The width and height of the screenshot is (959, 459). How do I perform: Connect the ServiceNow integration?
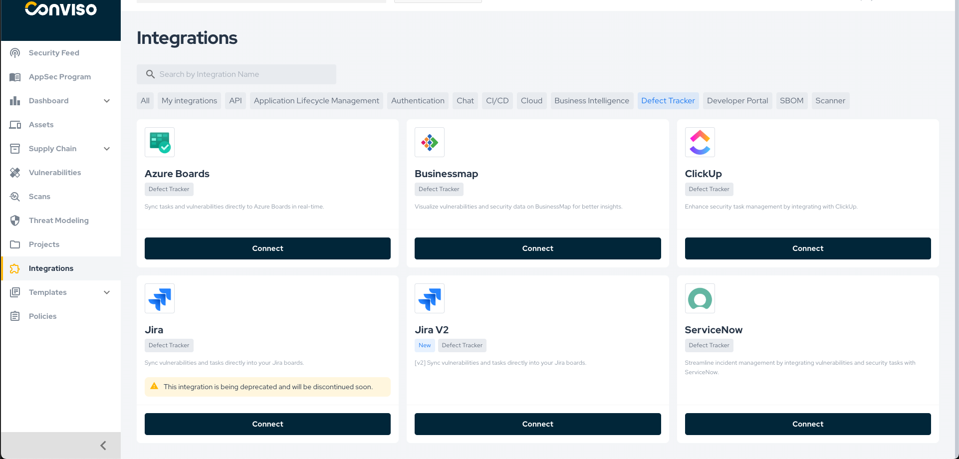(x=808, y=424)
